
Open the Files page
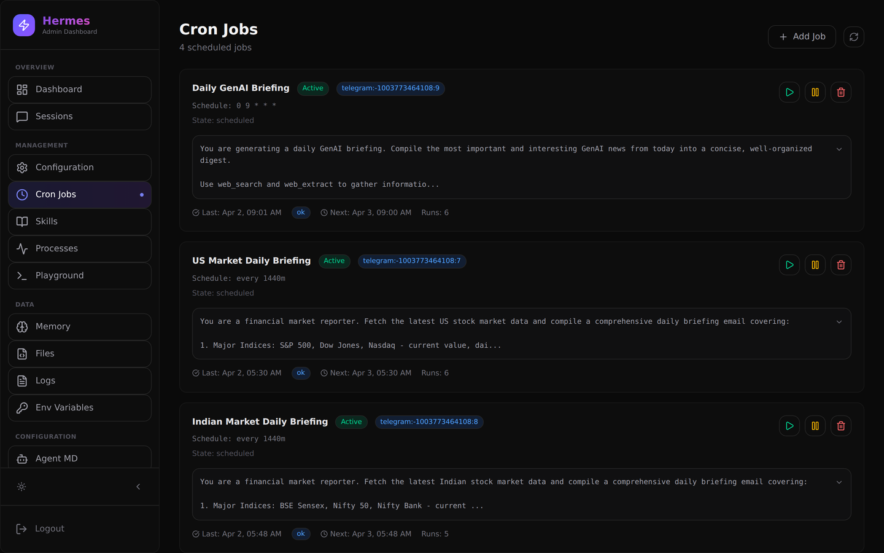pyautogui.click(x=80, y=354)
